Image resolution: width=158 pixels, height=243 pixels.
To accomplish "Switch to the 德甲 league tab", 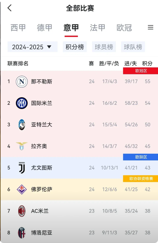I will click(45, 28).
